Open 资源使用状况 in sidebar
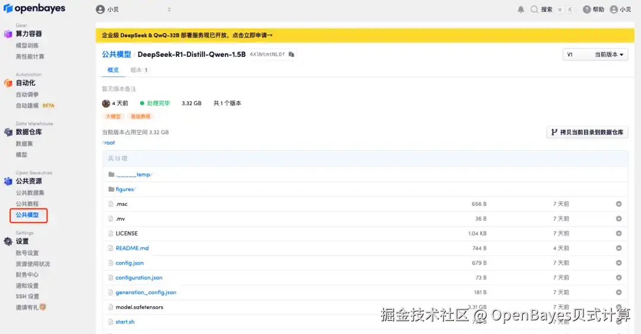The width and height of the screenshot is (641, 334). (33, 264)
